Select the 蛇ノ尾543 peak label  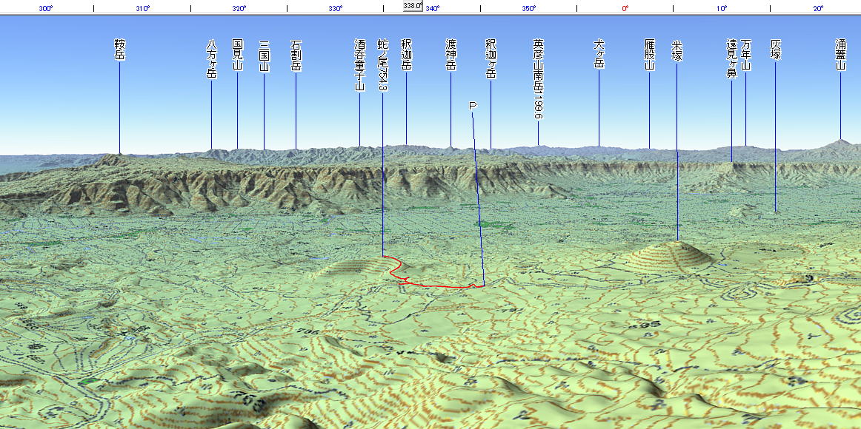[x=382, y=65]
